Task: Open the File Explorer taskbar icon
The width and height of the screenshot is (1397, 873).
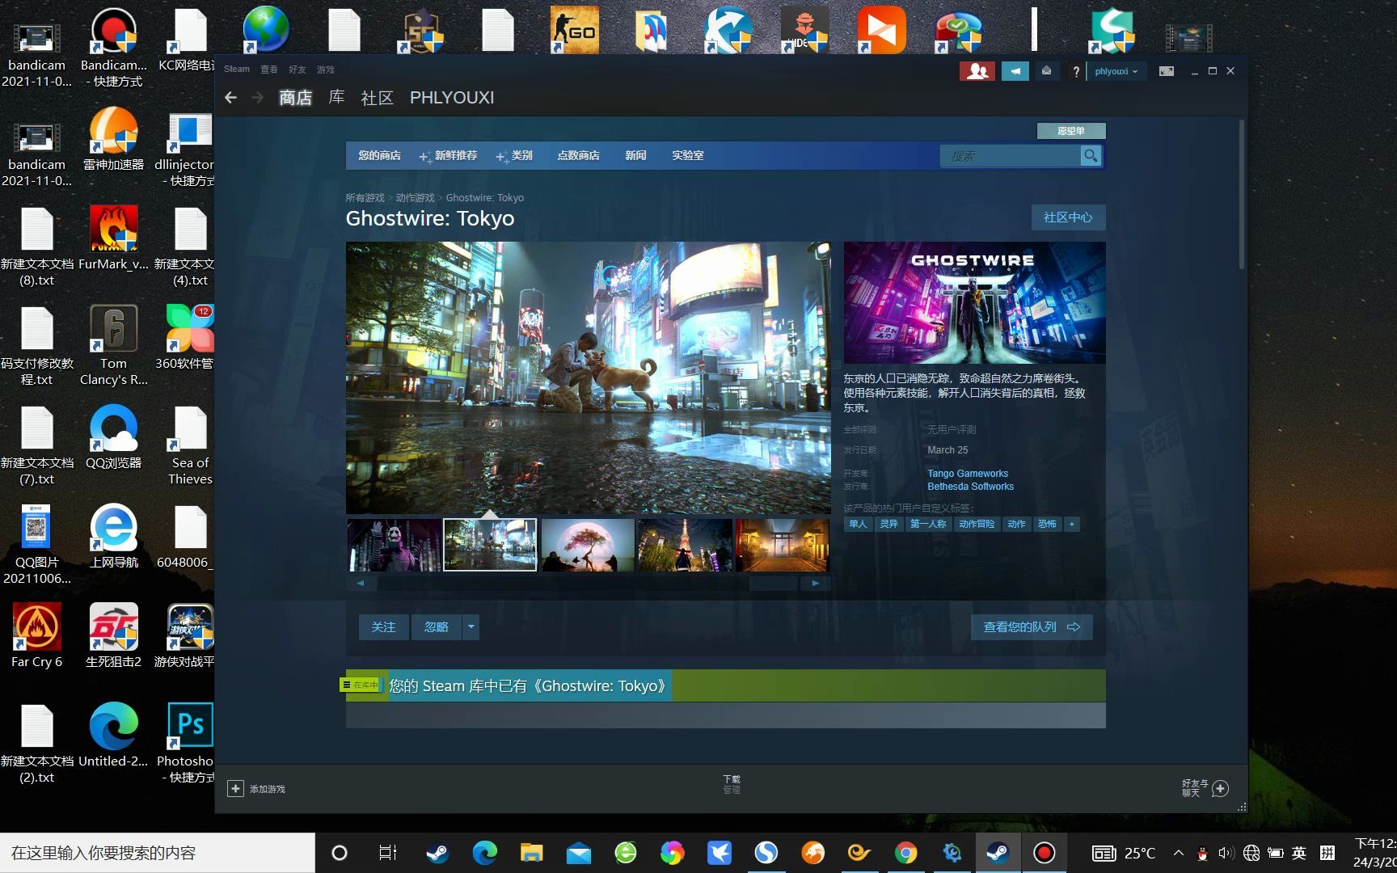Action: [x=531, y=853]
